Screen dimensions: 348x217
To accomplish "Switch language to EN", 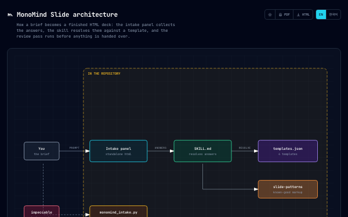I will pyautogui.click(x=321, y=14).
